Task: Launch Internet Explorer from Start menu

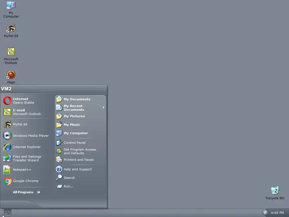Action: pos(26,147)
